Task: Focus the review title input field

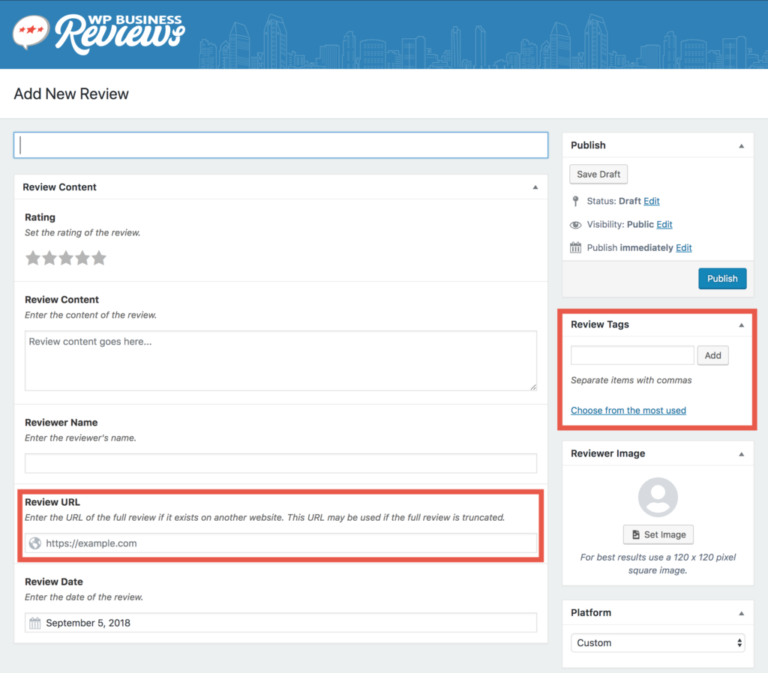Action: [x=280, y=145]
